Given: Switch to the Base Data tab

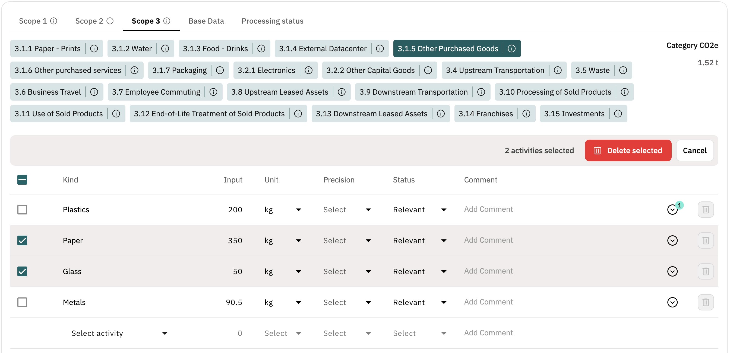Looking at the screenshot, I should pos(206,21).
